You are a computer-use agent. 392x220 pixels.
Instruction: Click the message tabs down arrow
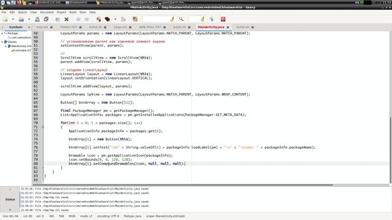(x=10, y=210)
